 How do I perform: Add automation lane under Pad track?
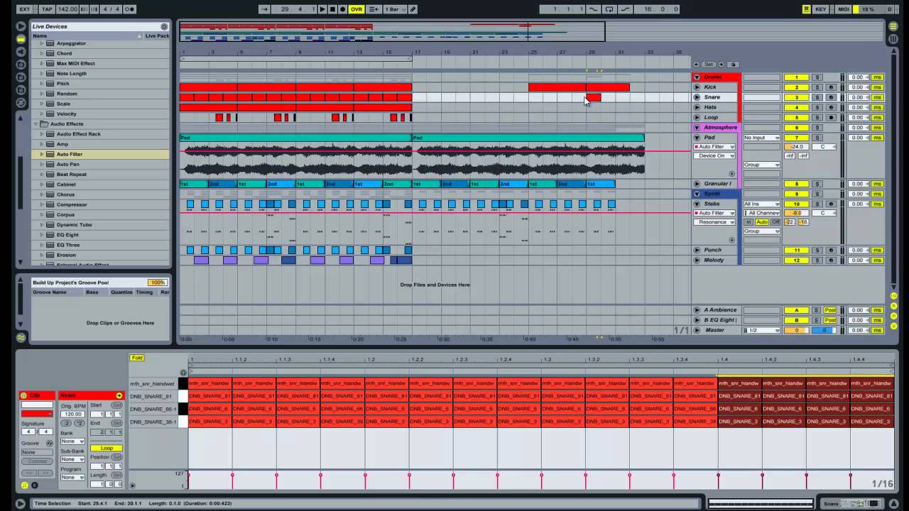pos(731,174)
